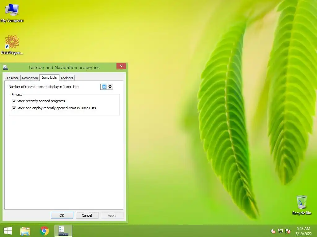317x237 pixels.
Task: Launch Google Chrome from the taskbar
Action: point(44,231)
